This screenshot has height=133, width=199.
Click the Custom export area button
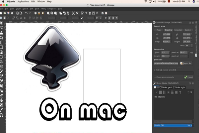(x=188, y=30)
